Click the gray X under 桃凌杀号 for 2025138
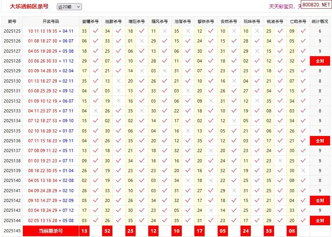The width and height of the screenshot is (332, 237). pos(280,161)
